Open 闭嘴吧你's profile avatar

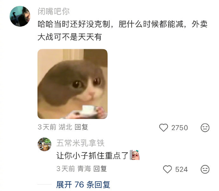tap(20, 16)
